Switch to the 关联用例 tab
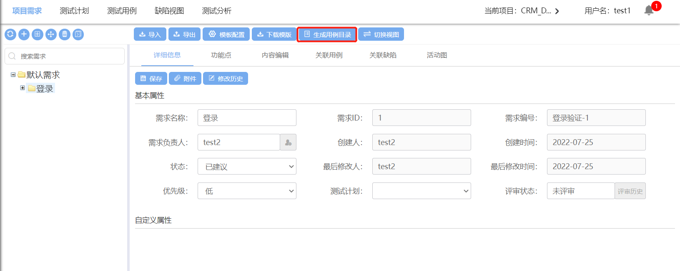The width and height of the screenshot is (680, 271). 329,55
